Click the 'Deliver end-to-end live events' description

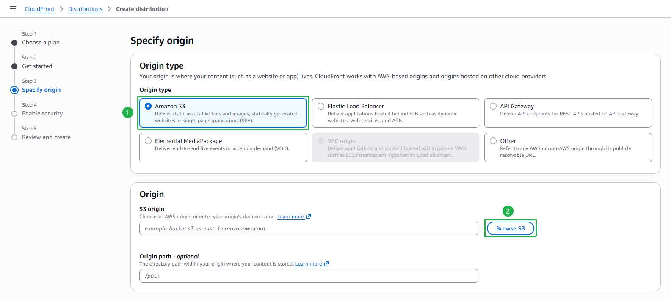(x=222, y=148)
